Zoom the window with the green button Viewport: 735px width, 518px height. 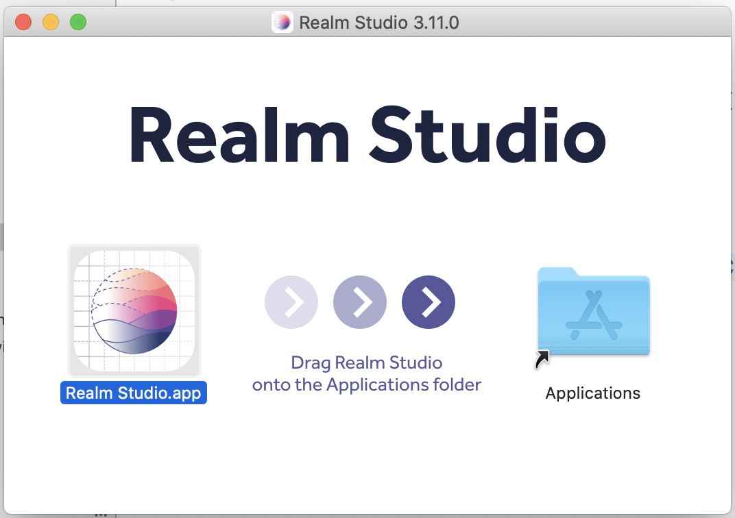[78, 22]
